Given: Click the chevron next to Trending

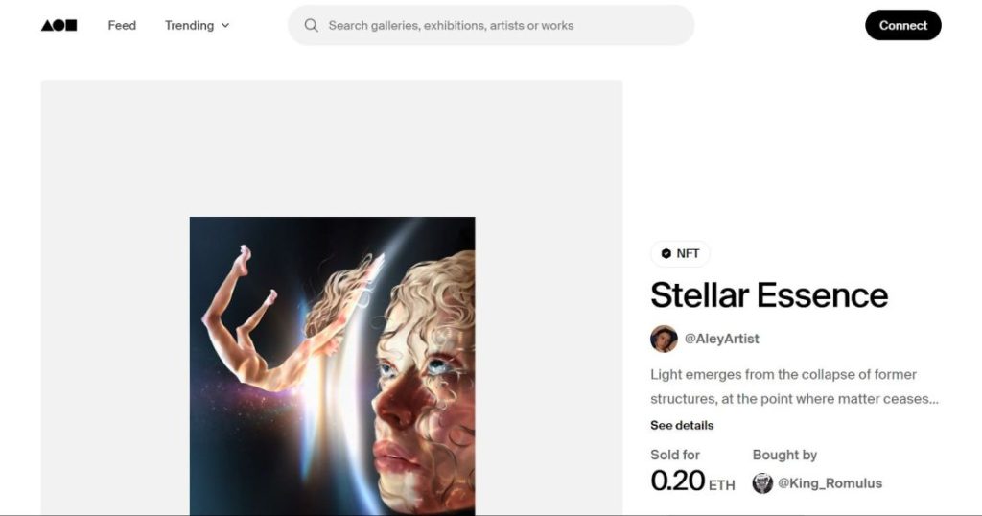Looking at the screenshot, I should pos(225,26).
